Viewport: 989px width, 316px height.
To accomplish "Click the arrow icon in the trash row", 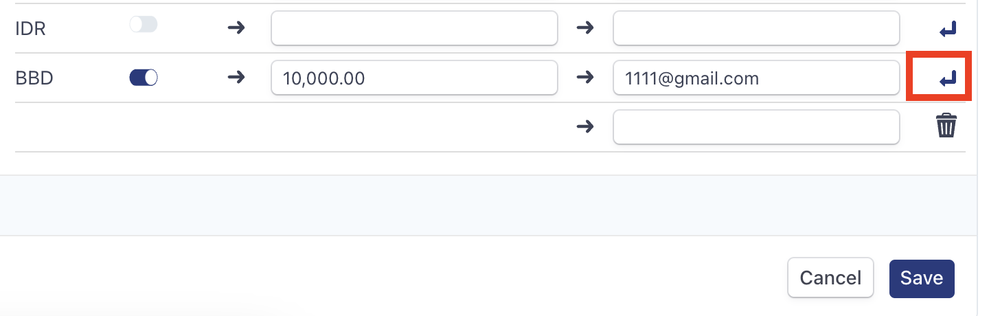I will tap(584, 127).
